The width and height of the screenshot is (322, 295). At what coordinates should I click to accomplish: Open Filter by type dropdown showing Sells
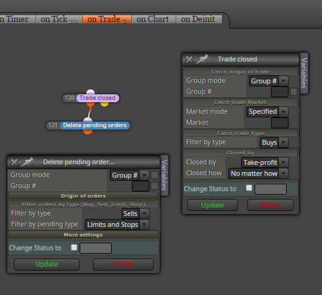135,213
